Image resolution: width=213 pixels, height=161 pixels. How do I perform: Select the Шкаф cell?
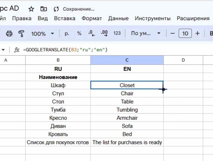(x=58, y=85)
